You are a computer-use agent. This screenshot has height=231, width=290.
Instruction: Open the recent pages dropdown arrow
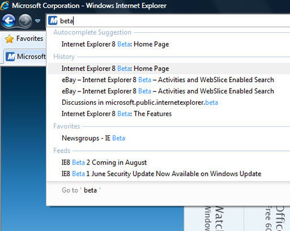click(x=38, y=21)
